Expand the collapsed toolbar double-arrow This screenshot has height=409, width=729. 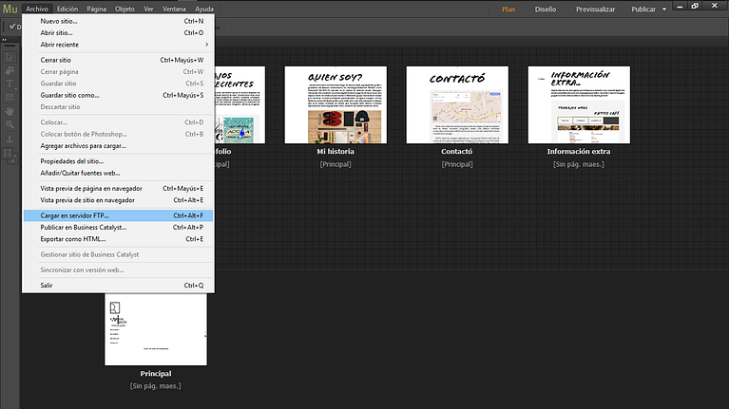click(x=4, y=39)
